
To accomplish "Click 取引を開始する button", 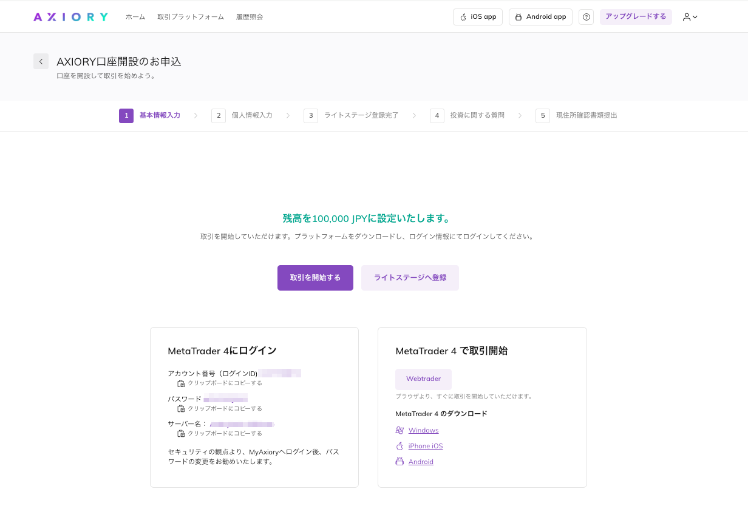I will click(315, 278).
